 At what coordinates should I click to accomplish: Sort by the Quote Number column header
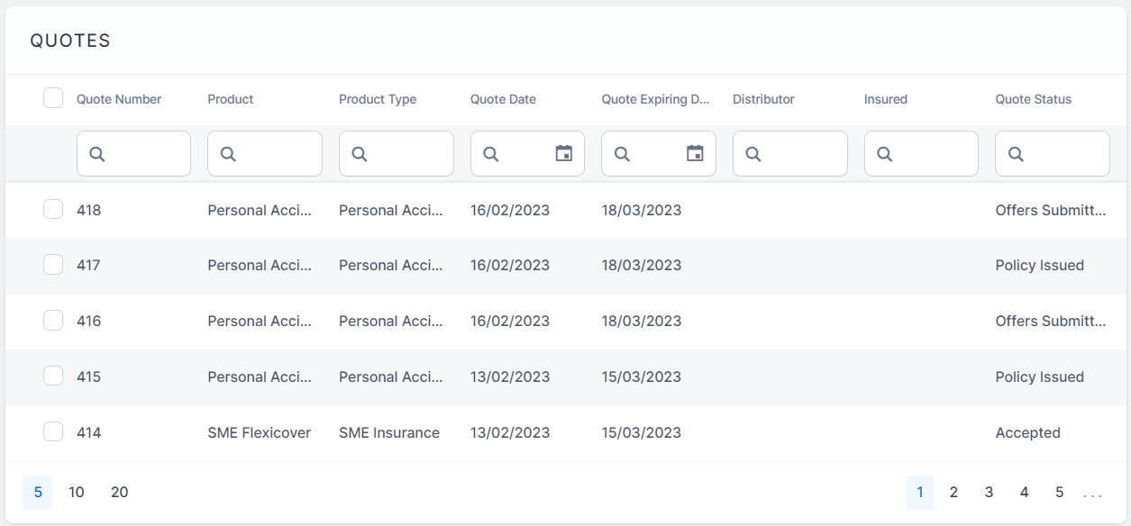point(119,99)
